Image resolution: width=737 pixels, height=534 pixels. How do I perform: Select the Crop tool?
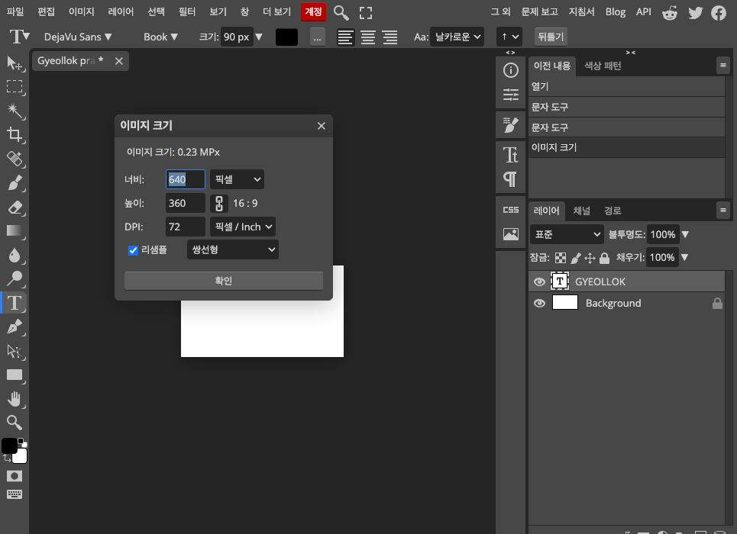pyautogui.click(x=15, y=135)
